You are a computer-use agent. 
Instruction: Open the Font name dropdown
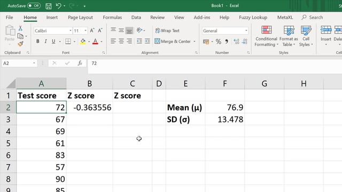(71, 31)
